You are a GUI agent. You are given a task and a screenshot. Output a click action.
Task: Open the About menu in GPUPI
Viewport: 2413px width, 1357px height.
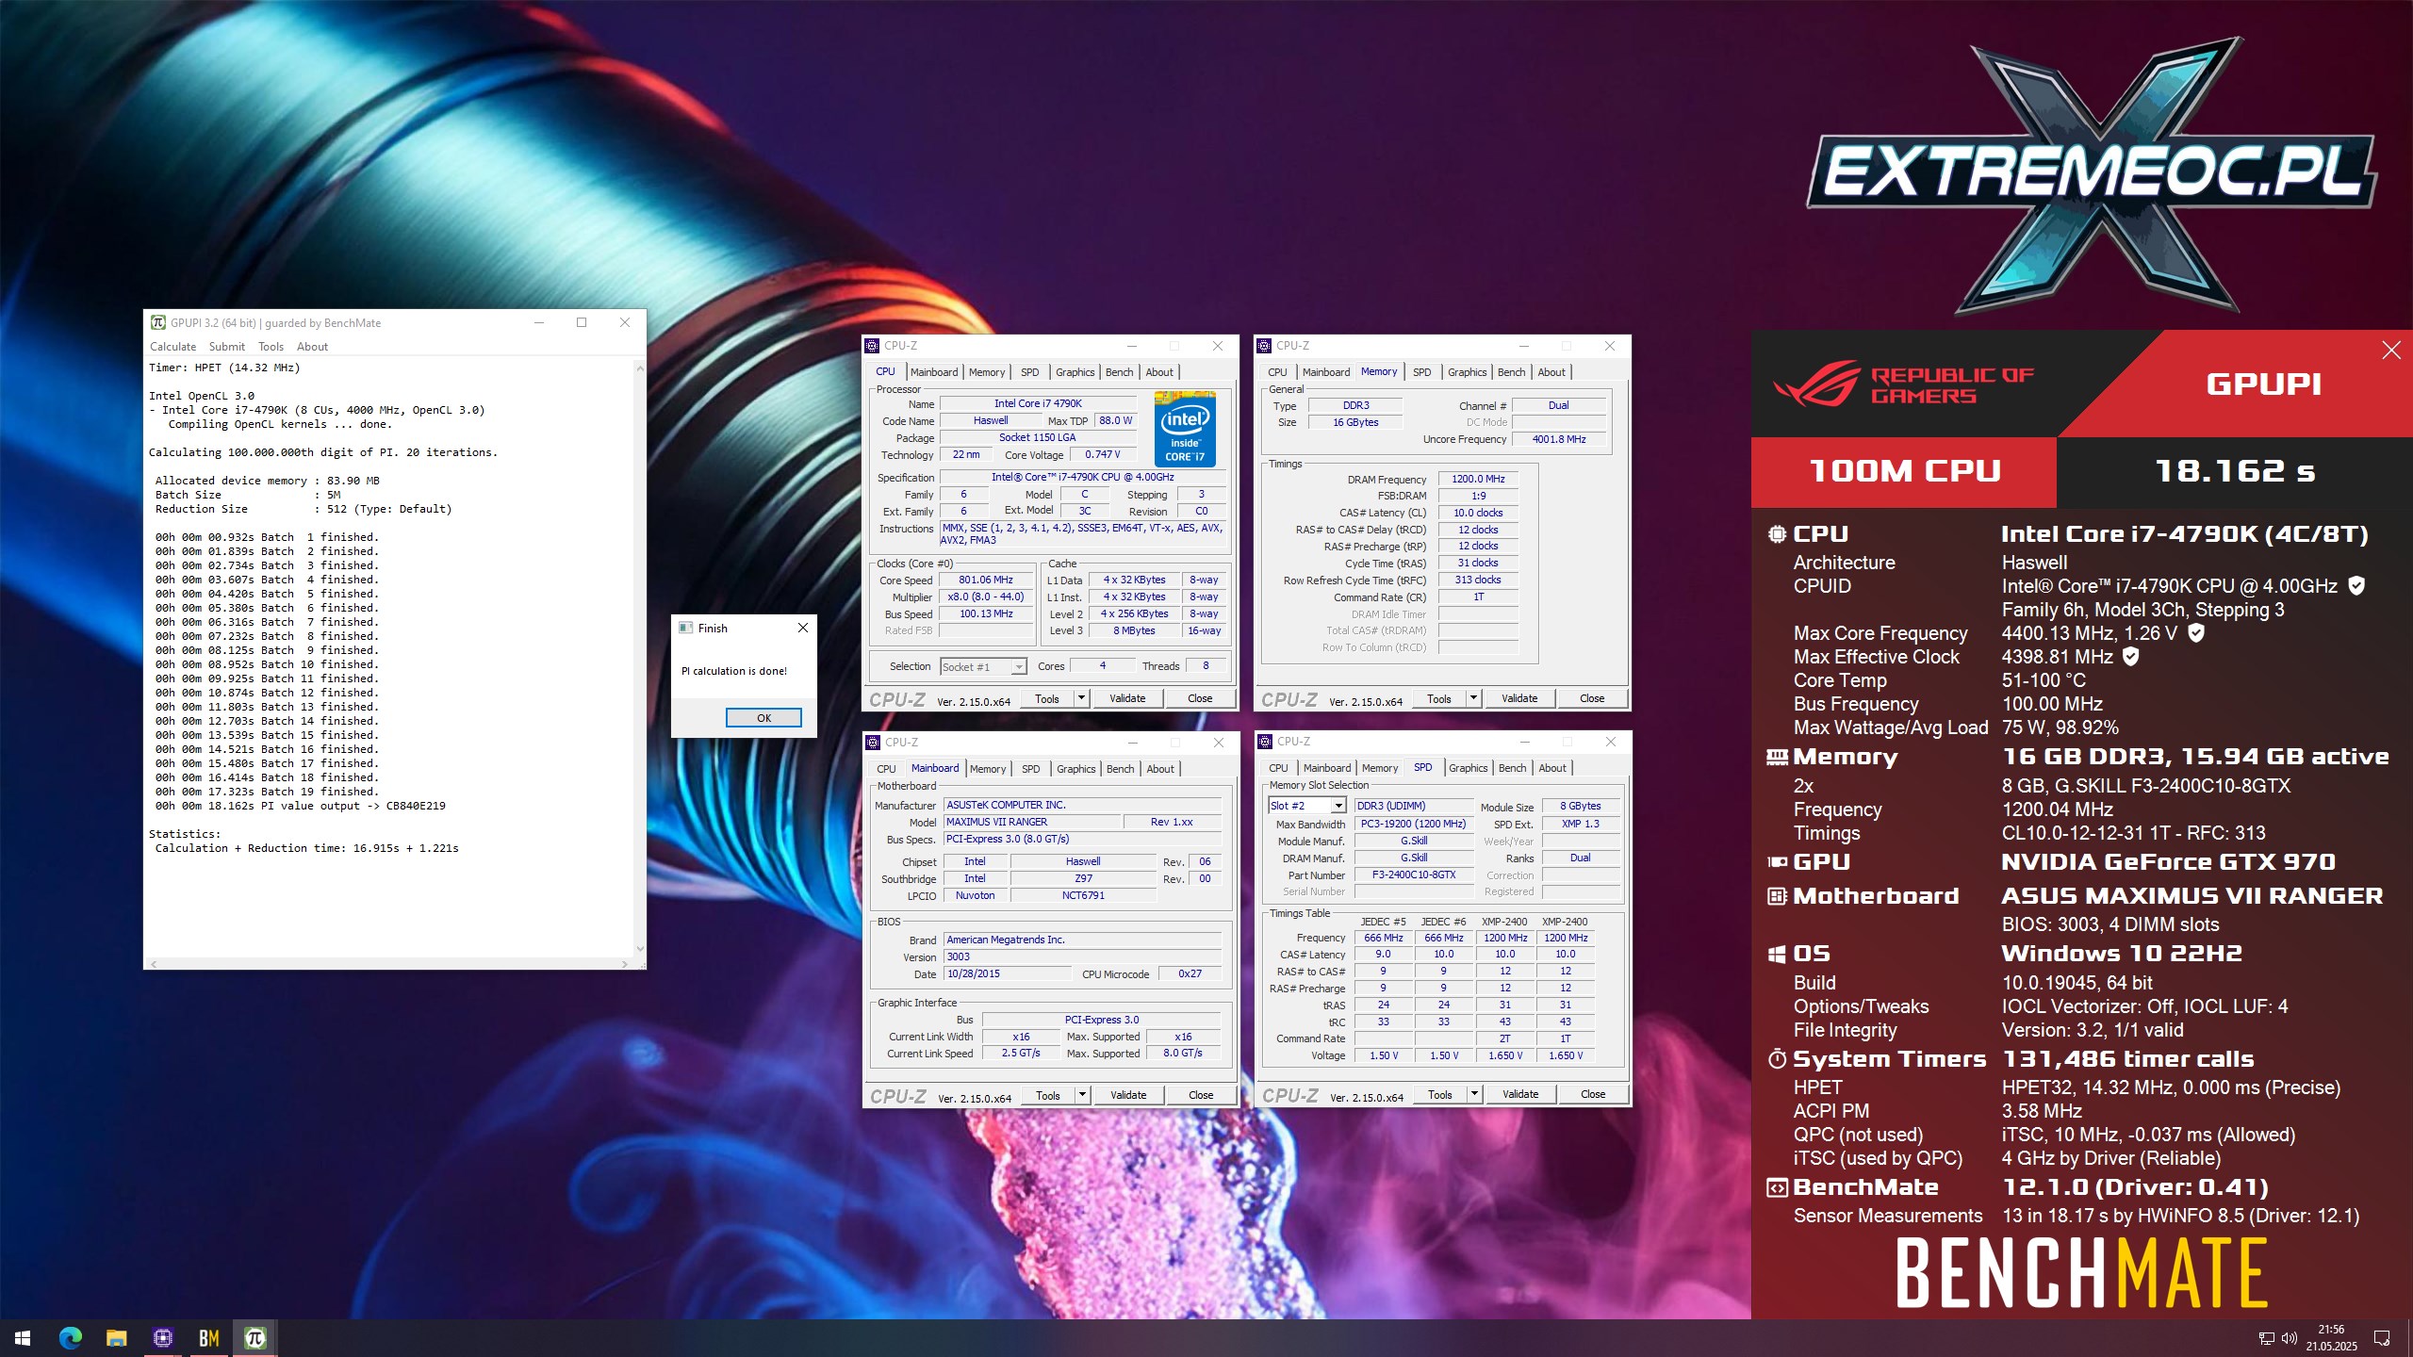[x=312, y=347]
